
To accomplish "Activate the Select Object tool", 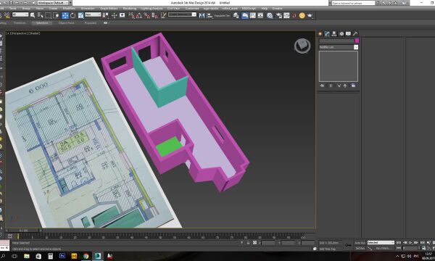I will 33,15.
